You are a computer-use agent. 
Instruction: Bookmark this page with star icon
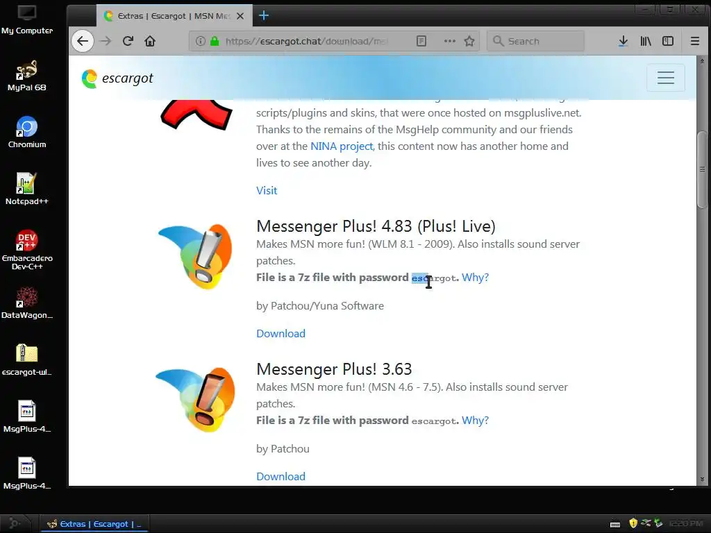pyautogui.click(x=469, y=41)
